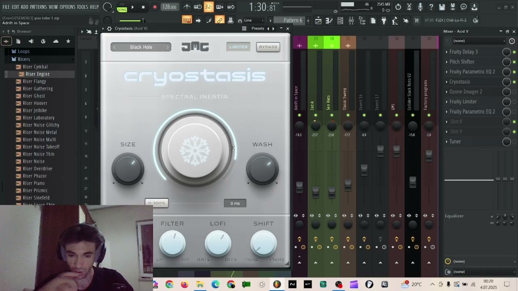The image size is (518, 291).
Task: Enable the LIMITER button in Cryostasis
Action: pyautogui.click(x=238, y=47)
